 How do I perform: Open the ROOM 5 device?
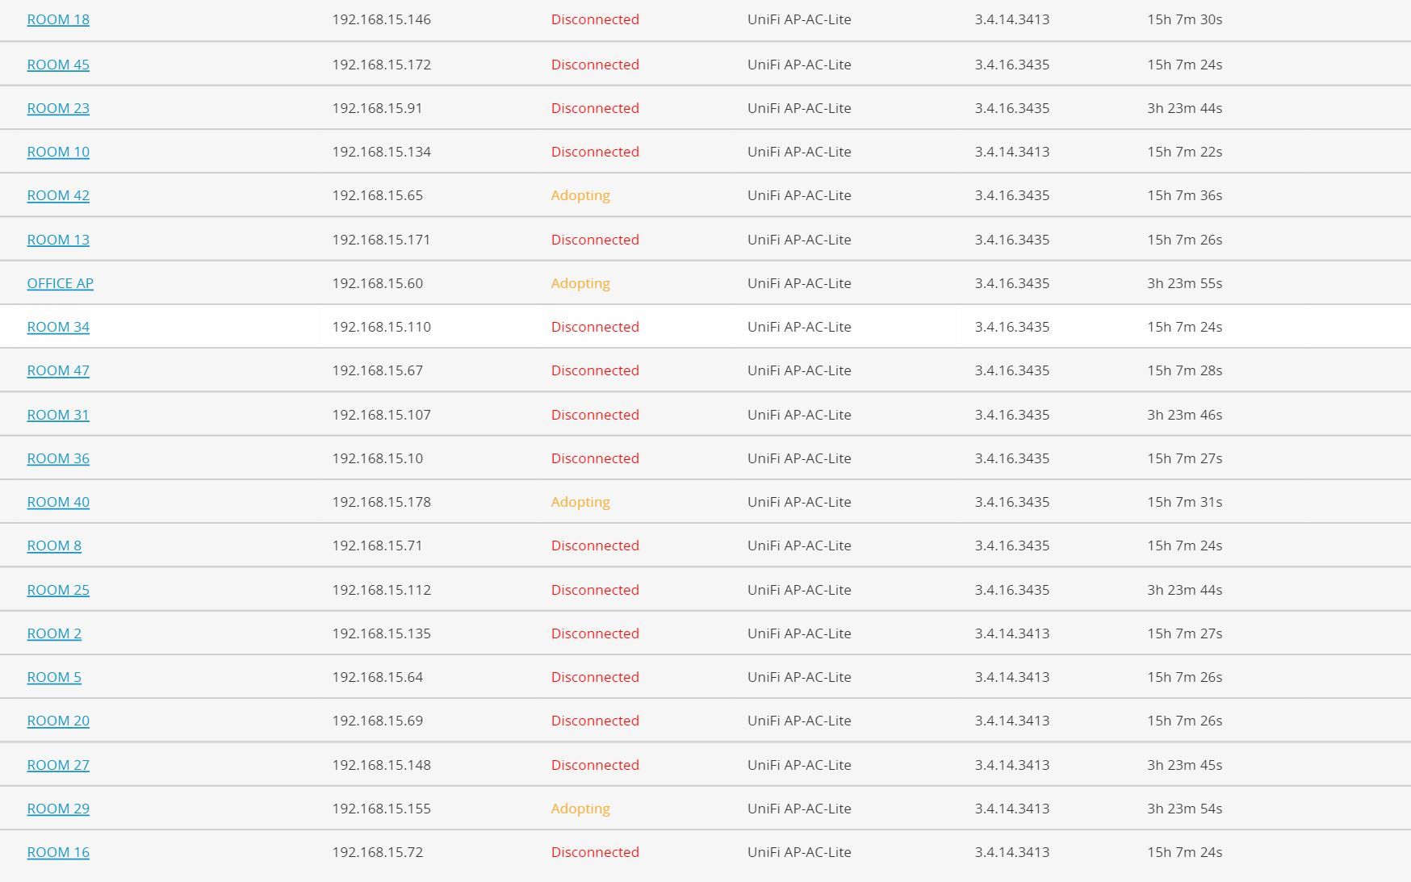pos(54,677)
